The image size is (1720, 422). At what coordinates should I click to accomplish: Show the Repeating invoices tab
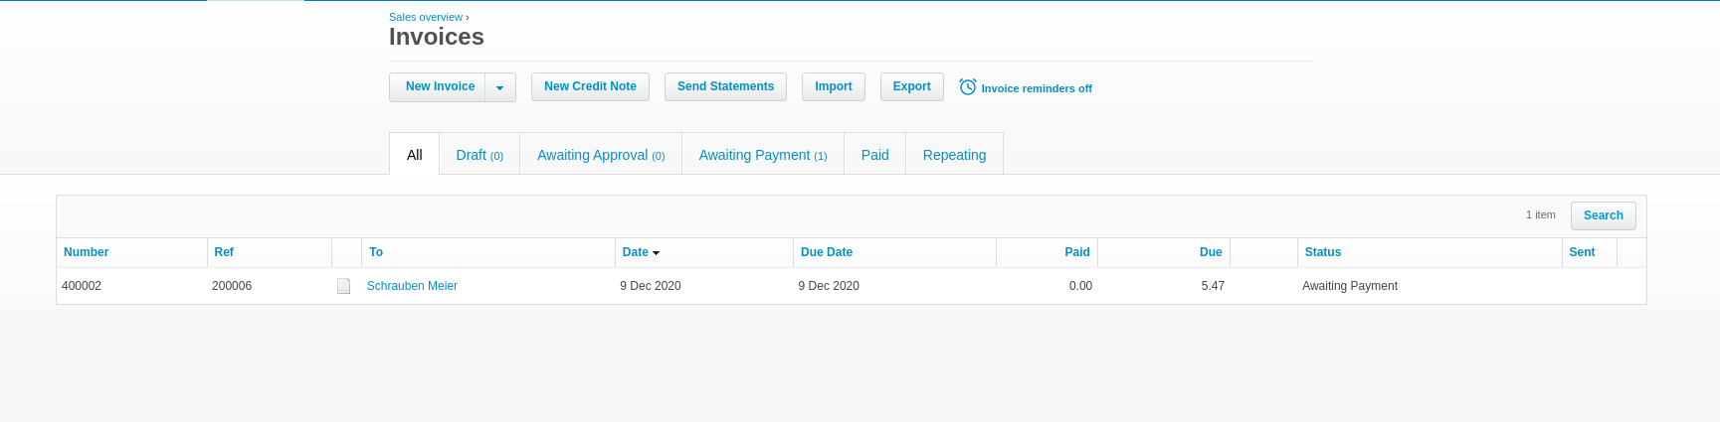click(953, 155)
